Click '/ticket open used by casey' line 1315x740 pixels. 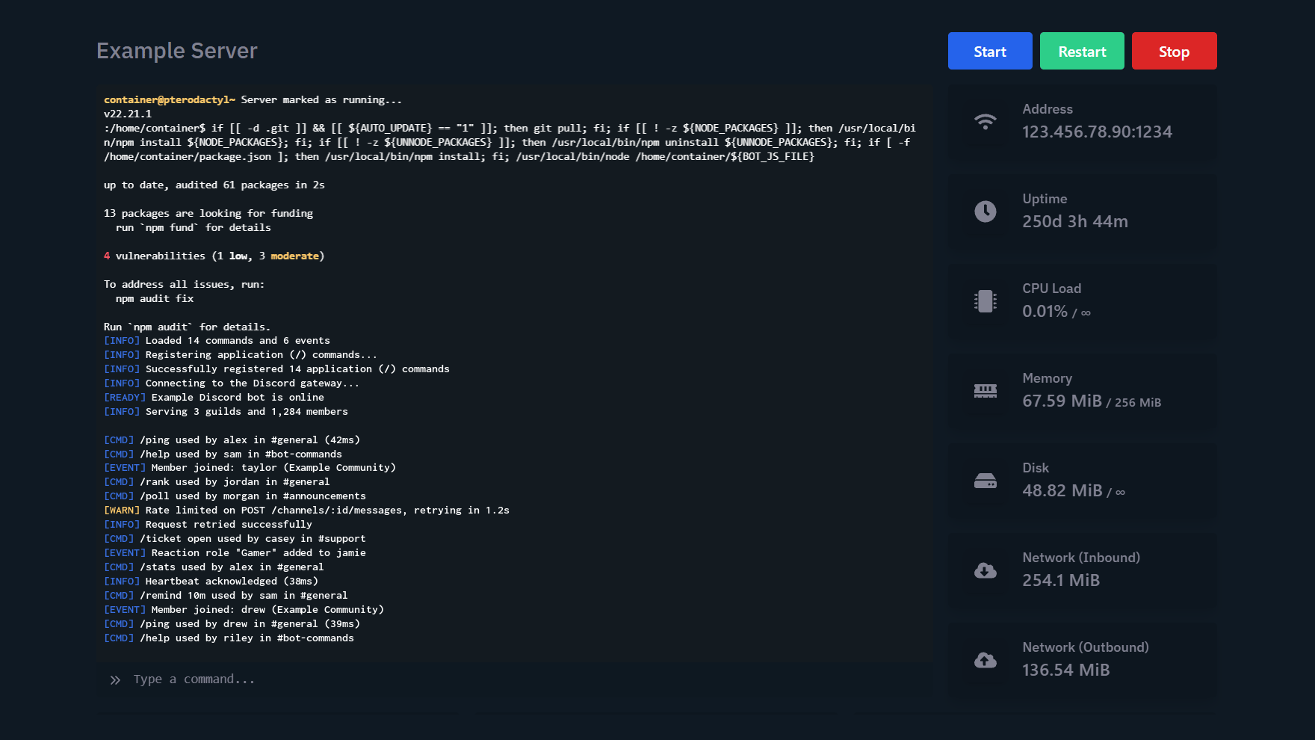(235, 538)
